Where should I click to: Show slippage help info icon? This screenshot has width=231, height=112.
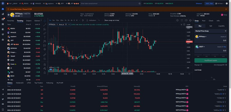201,65
